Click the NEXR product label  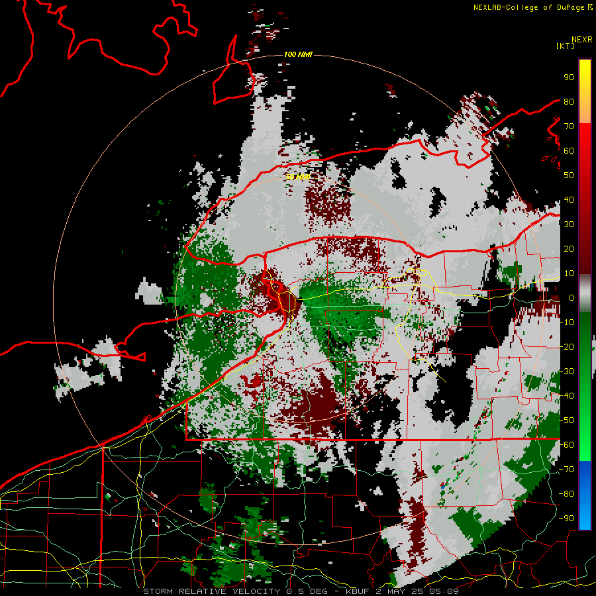[x=582, y=40]
